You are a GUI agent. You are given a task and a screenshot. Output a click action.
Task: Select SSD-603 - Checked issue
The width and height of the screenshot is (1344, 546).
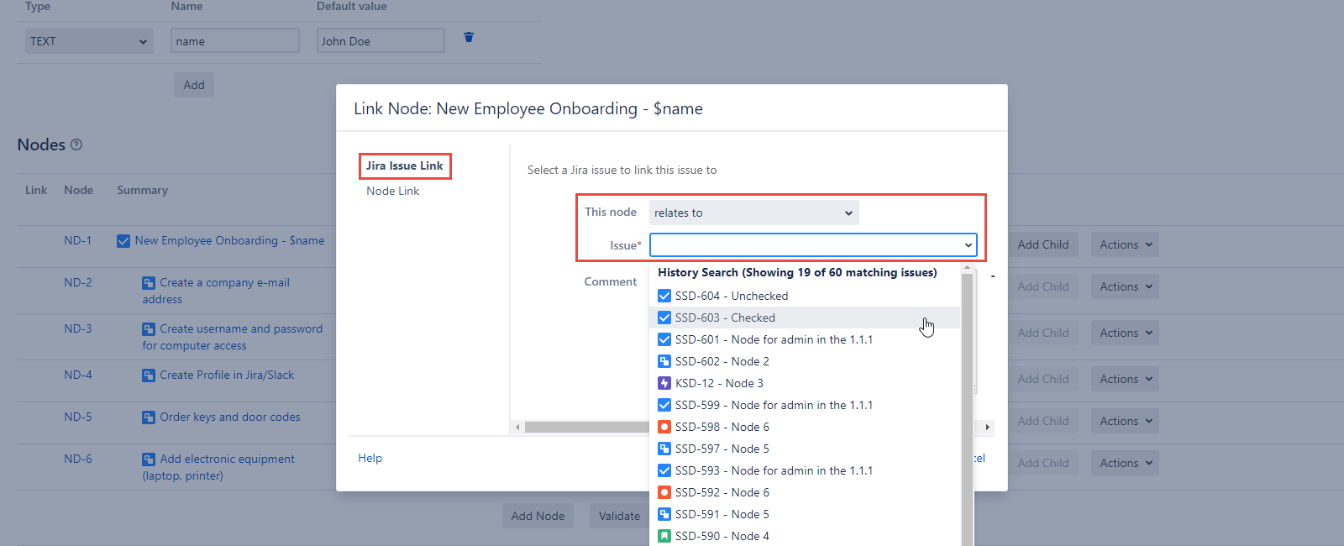724,318
